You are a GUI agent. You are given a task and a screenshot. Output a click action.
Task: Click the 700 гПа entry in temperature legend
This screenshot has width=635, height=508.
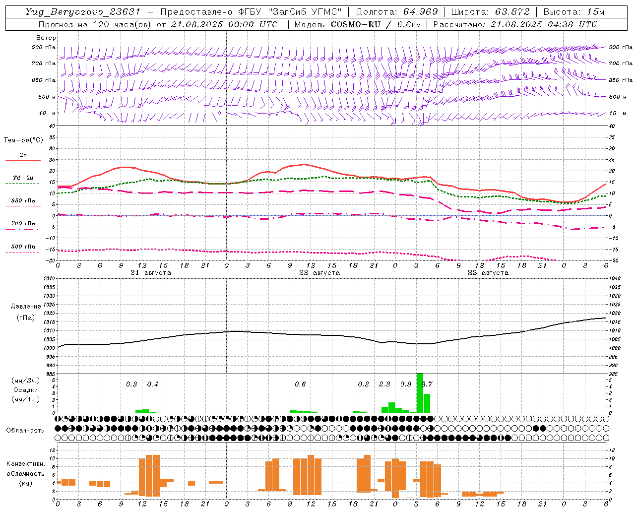point(23,224)
